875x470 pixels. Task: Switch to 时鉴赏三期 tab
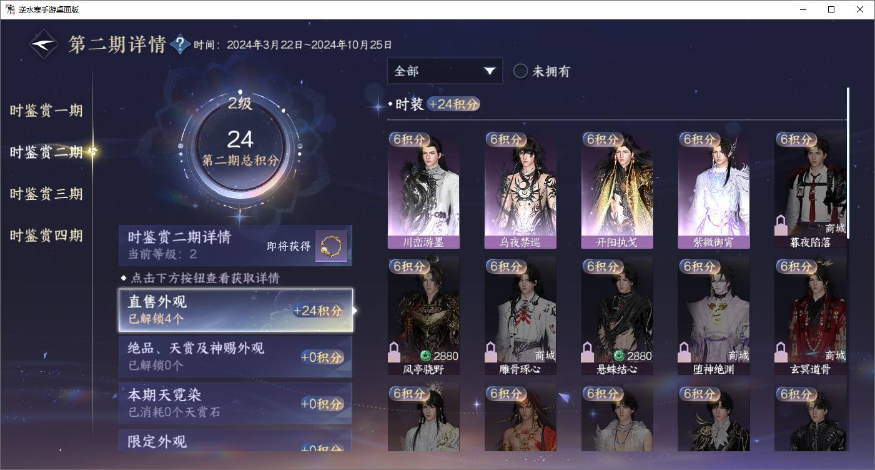[x=46, y=194]
